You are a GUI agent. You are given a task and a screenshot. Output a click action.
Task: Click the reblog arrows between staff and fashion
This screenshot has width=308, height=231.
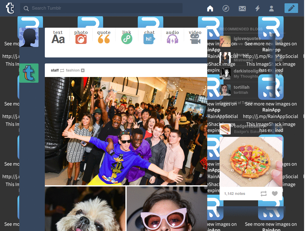(62, 70)
